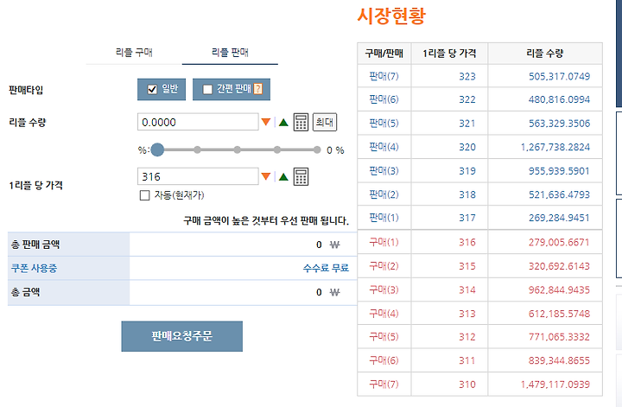Decrease 리플 수량 with orange down arrow
This screenshot has height=407, width=622.
[x=266, y=122]
